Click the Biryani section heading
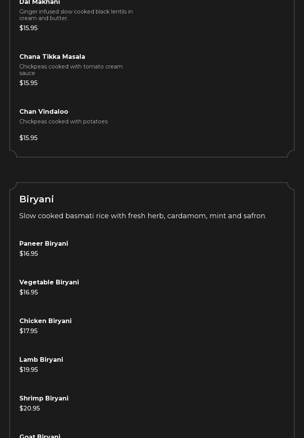304x438 pixels. tap(36, 199)
